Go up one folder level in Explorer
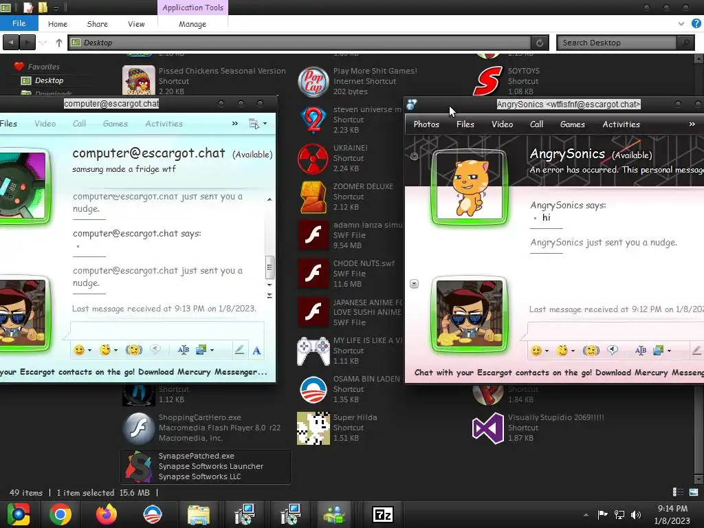Image resolution: width=704 pixels, height=528 pixels. [x=59, y=43]
